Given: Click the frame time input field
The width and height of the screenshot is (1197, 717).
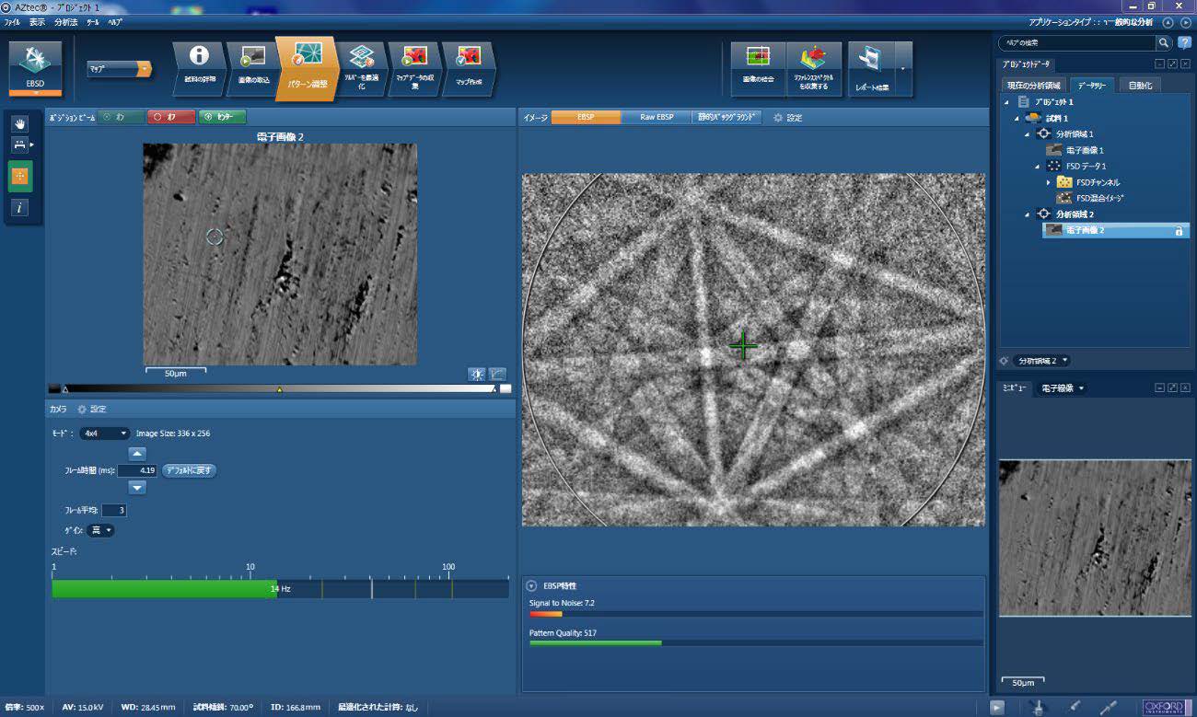Looking at the screenshot, I should point(136,470).
